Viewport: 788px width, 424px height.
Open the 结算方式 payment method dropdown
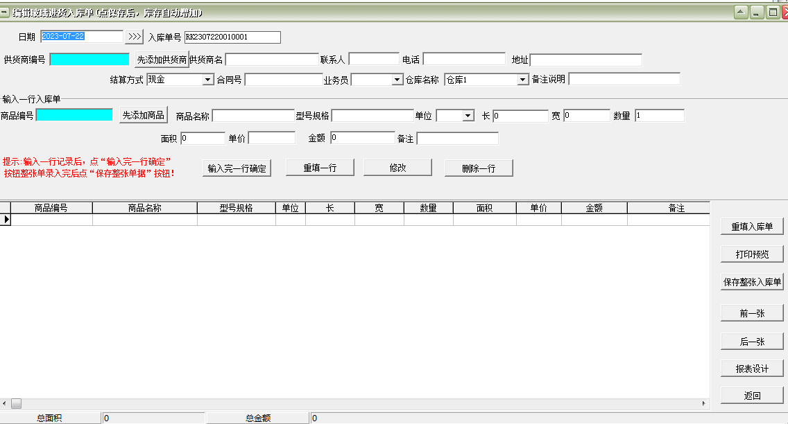pyautogui.click(x=207, y=79)
